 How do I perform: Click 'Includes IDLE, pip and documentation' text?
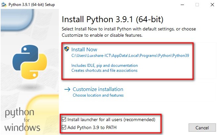click(105, 66)
